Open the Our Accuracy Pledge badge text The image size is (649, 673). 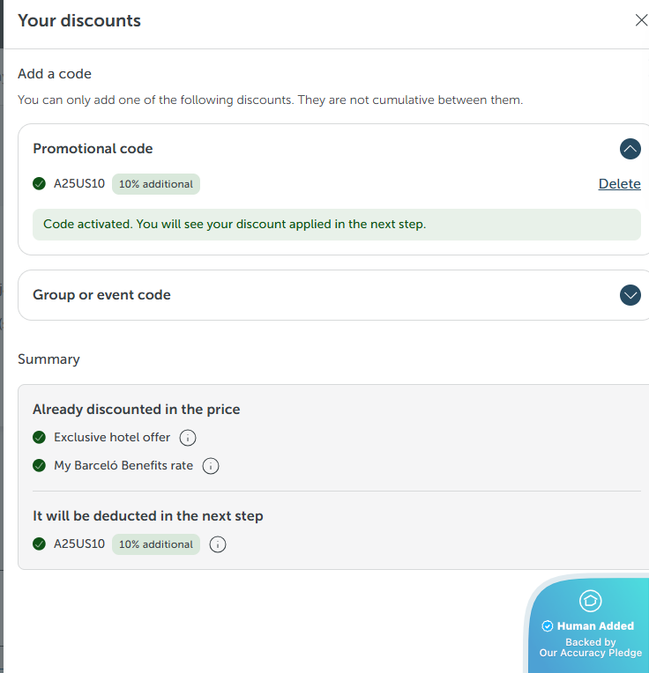590,653
